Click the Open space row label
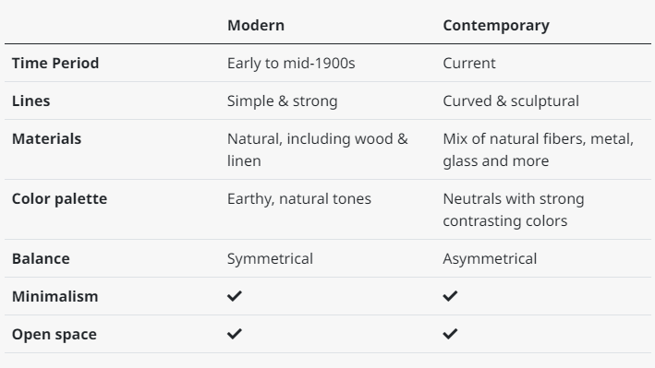This screenshot has height=368, width=655. [54, 335]
